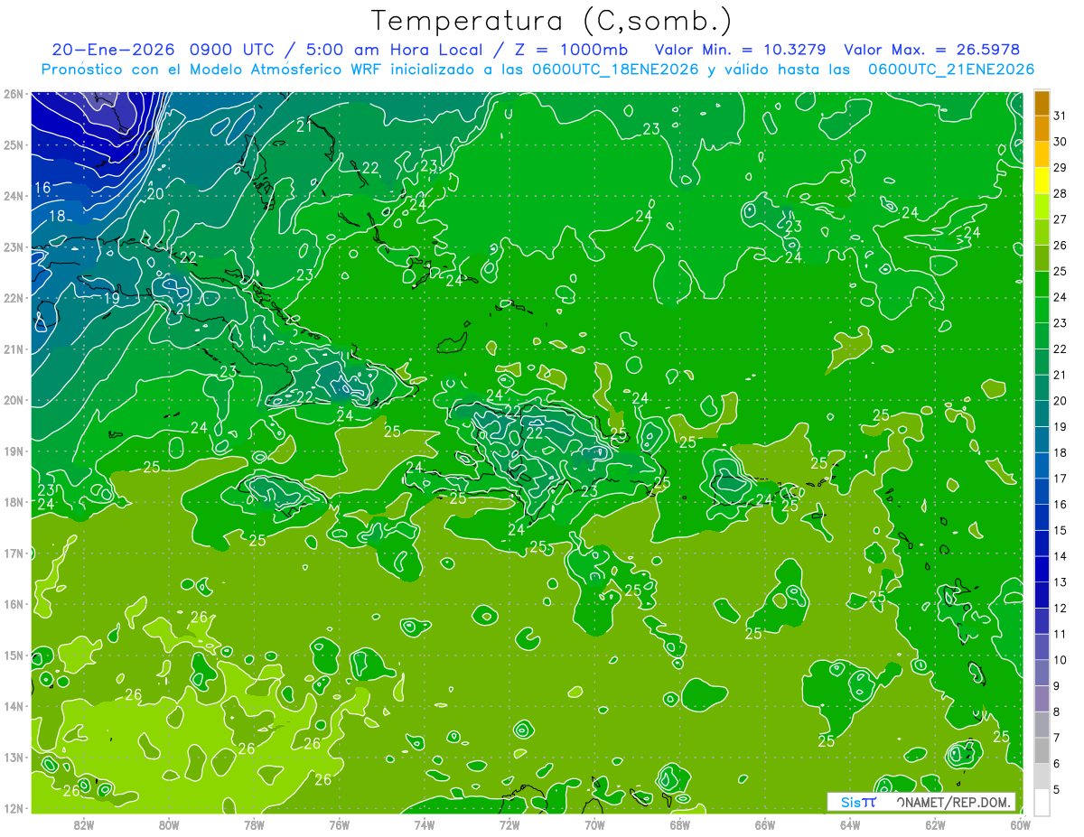Pick the purple swatch between 9 and 10
This screenshot has width=1084, height=837.
click(x=1042, y=674)
